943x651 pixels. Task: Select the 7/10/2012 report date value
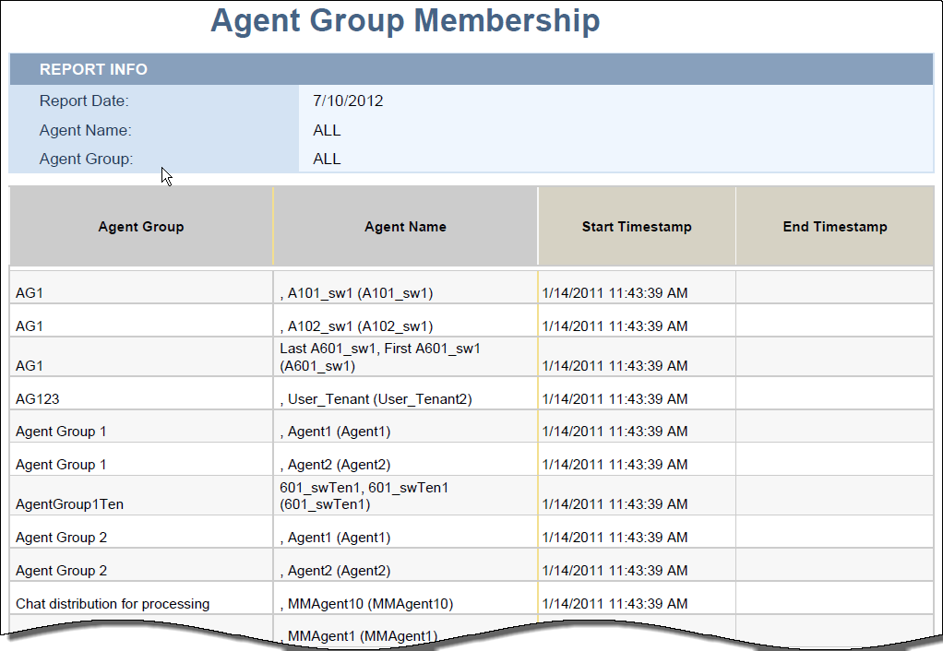pos(348,101)
